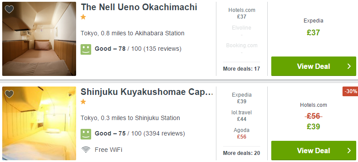This screenshot has height=162, width=358.
Task: Click chevron arrow on second View Deal button
Action: [x=349, y=151]
